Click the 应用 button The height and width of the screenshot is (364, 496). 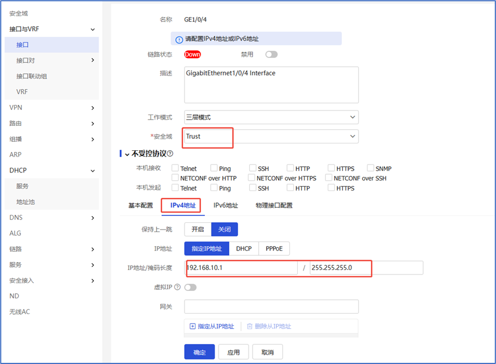(x=233, y=352)
